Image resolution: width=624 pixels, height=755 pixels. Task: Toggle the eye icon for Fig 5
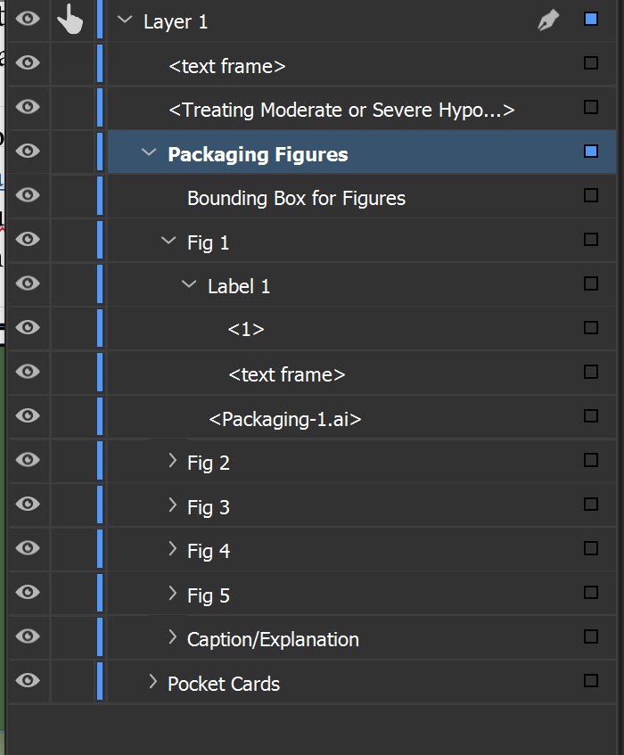coord(28,593)
